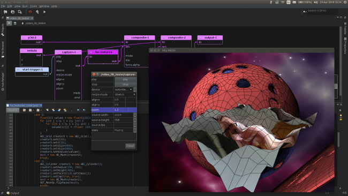Viewport: 348px width, 196px height.
Task: Toggle the indicator on the nebula node header
Action: [23, 51]
